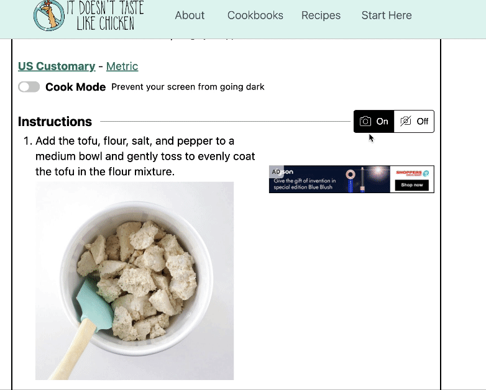
Task: Turn instruction photos On
Action: coord(374,122)
